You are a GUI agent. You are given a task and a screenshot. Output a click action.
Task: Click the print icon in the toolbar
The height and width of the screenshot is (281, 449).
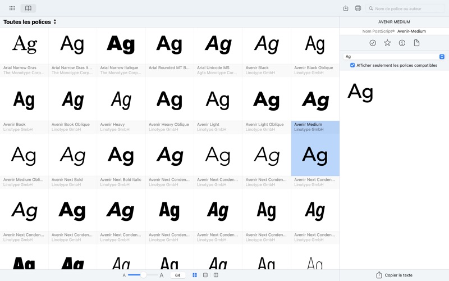point(358,8)
